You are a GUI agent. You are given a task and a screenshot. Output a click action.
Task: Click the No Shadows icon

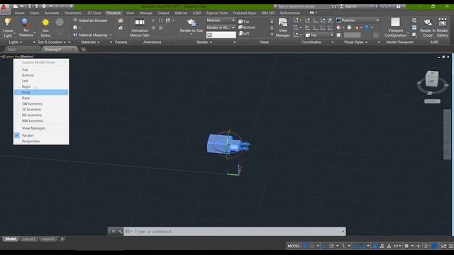tap(26, 23)
